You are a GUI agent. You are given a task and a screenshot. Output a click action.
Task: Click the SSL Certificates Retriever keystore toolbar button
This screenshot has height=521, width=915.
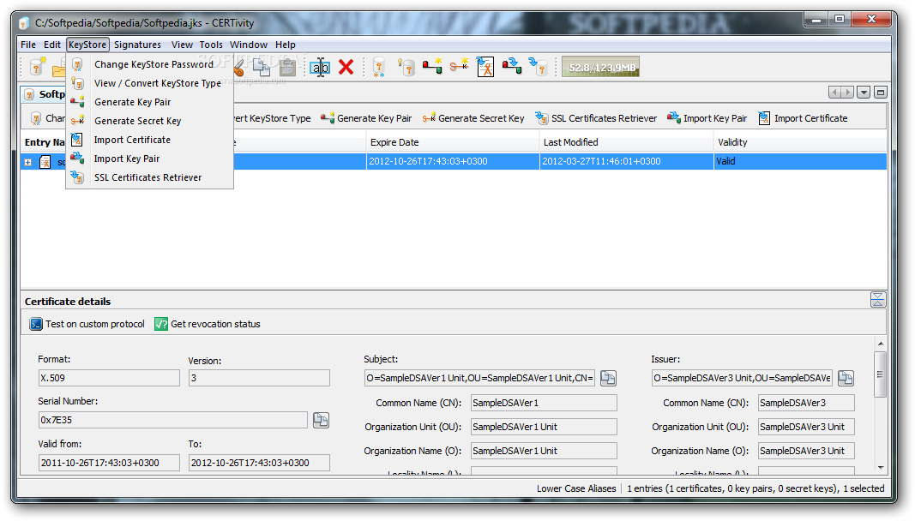[596, 118]
